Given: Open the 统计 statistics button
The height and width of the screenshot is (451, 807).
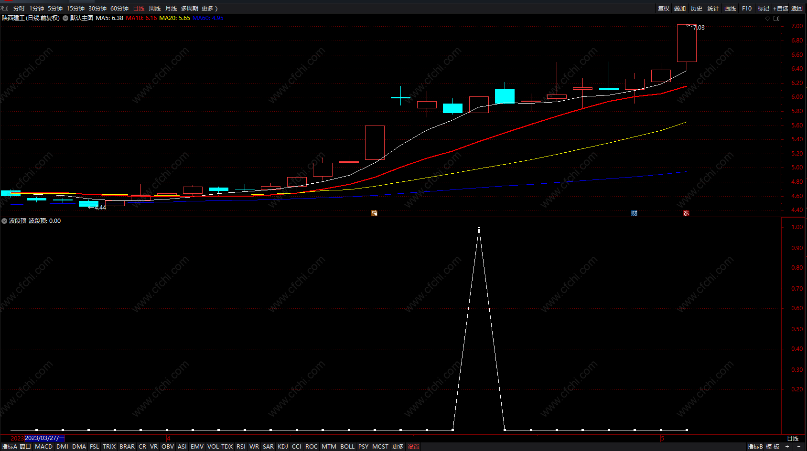Looking at the screenshot, I should [x=713, y=8].
